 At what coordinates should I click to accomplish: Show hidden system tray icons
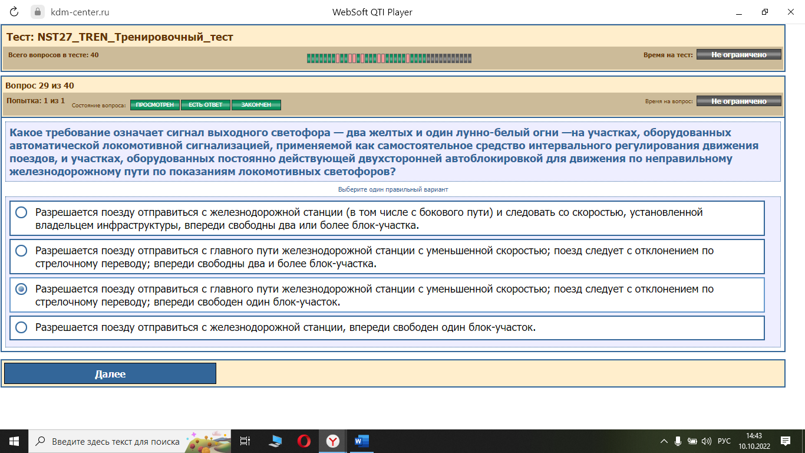(664, 441)
